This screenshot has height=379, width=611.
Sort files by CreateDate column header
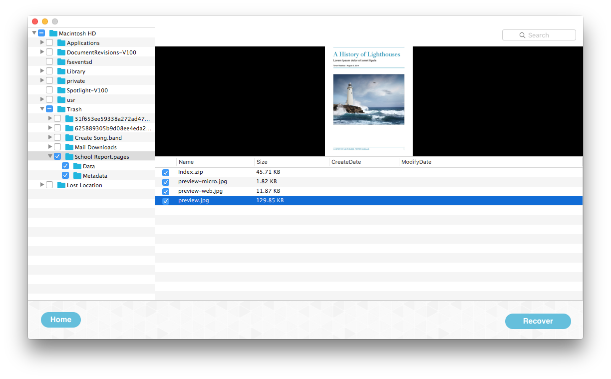[364, 162]
